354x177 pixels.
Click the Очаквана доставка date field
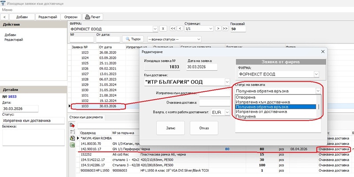[215, 103]
